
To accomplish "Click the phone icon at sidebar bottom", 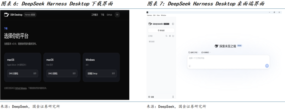I will [173, 97].
